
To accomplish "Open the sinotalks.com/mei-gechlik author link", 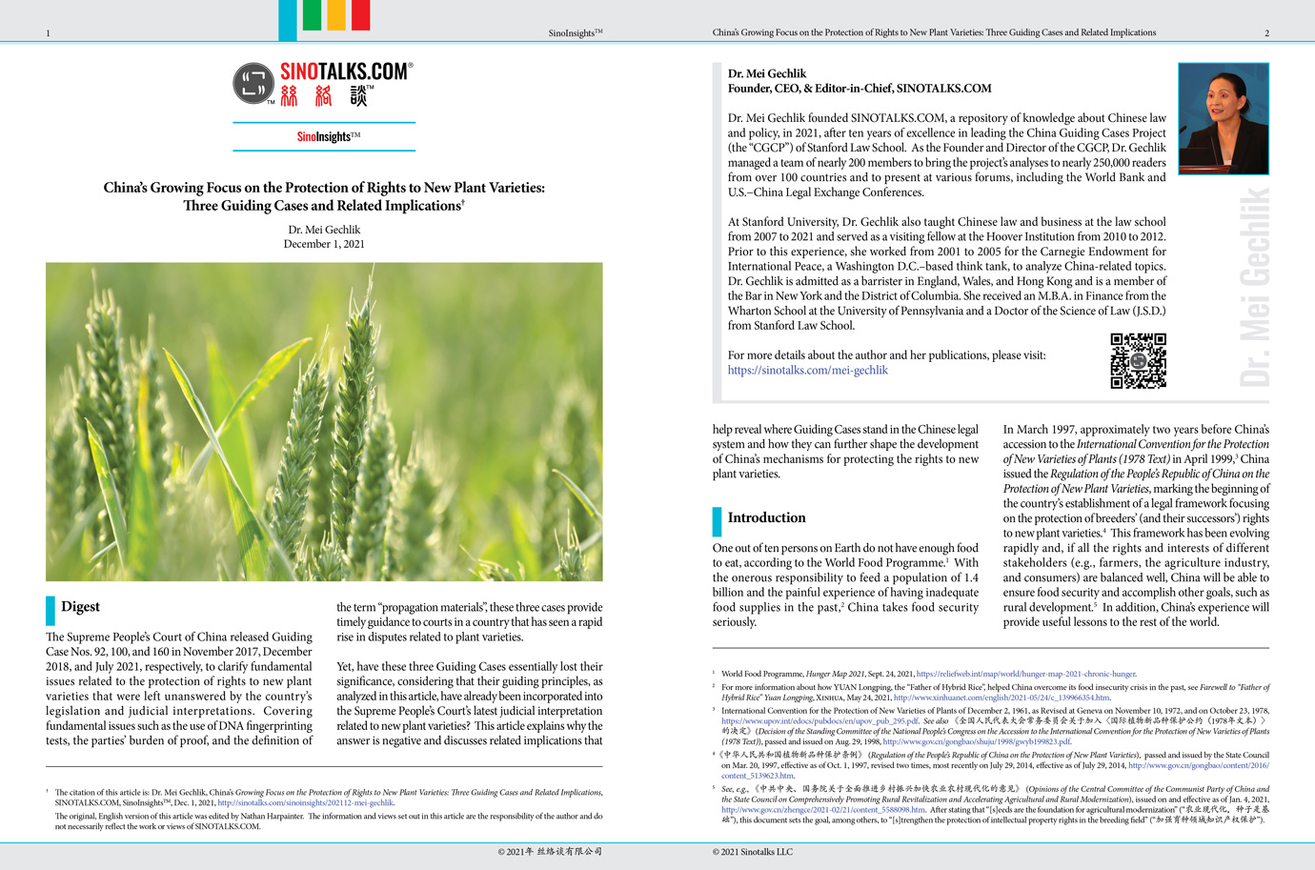I will [807, 370].
